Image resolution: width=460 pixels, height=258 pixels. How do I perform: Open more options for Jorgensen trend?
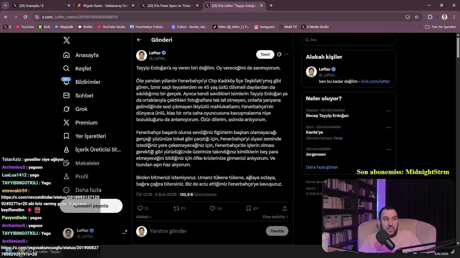click(x=388, y=149)
